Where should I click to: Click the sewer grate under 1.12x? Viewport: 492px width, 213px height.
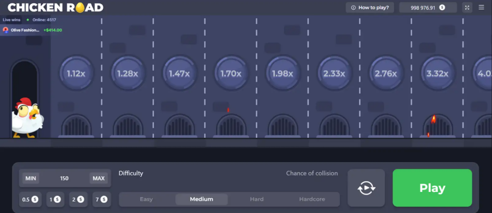tap(76, 126)
